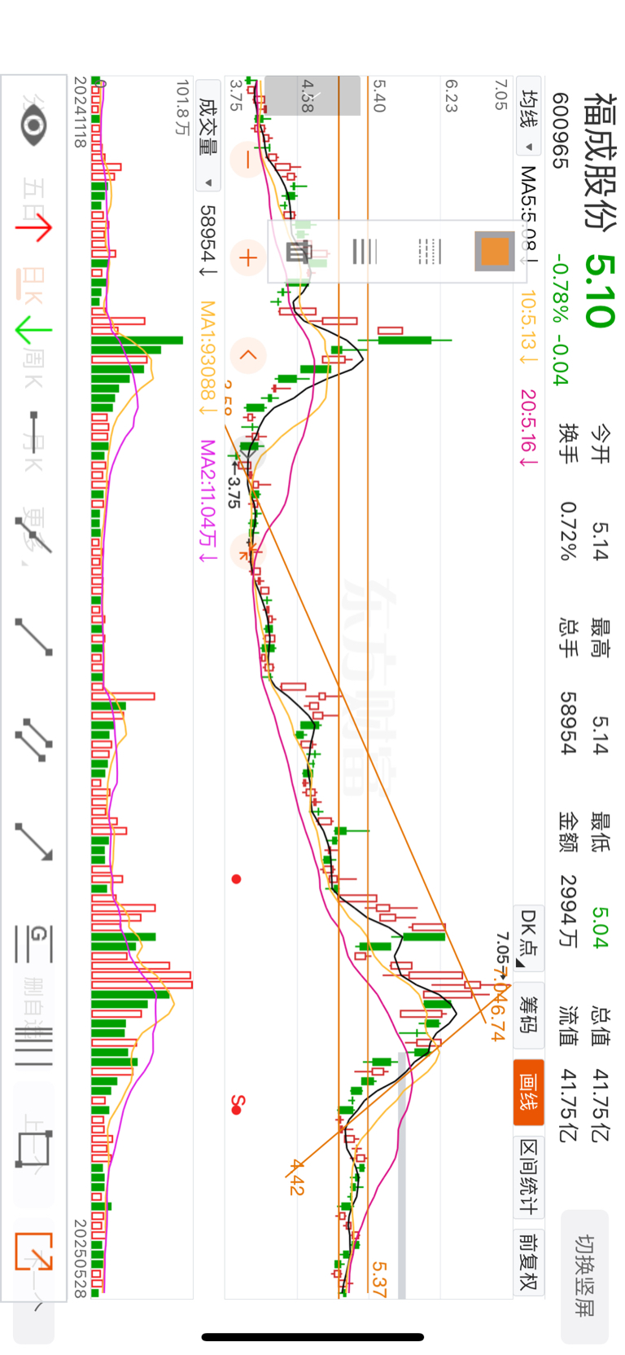Select the golden ratio G-lines tool
625x1355 pixels.
33,944
